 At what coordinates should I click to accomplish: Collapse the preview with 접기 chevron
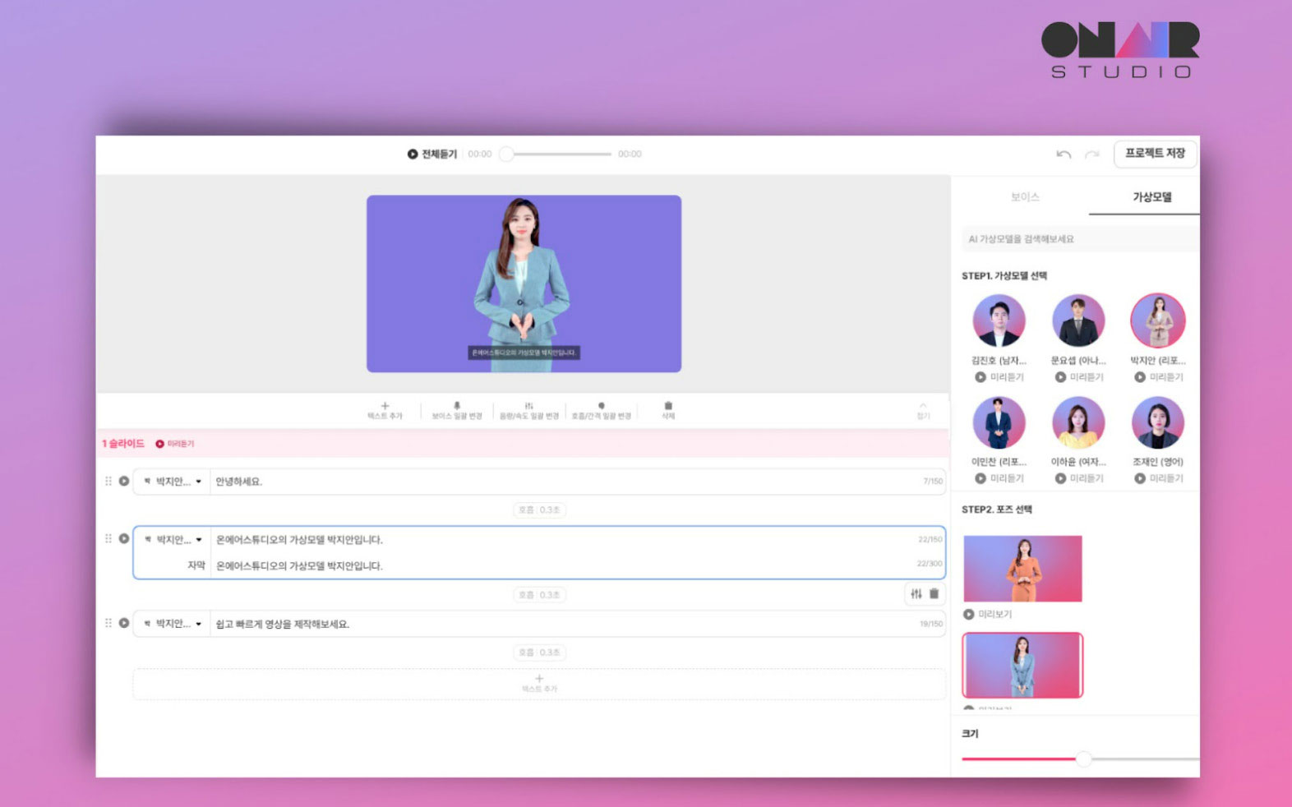coord(923,410)
